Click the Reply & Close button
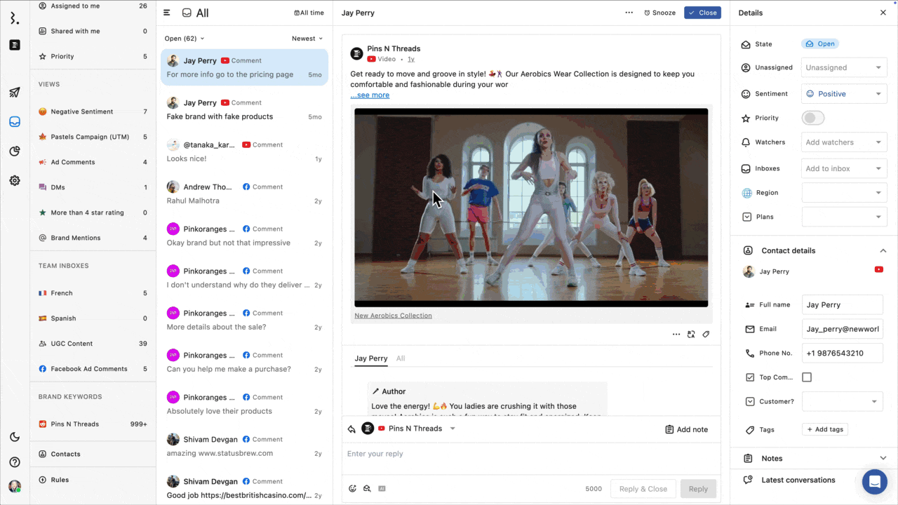 643,488
